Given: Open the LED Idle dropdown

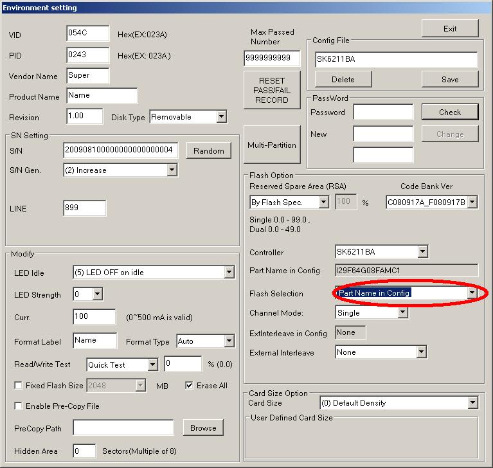Looking at the screenshot, I should 229,273.
